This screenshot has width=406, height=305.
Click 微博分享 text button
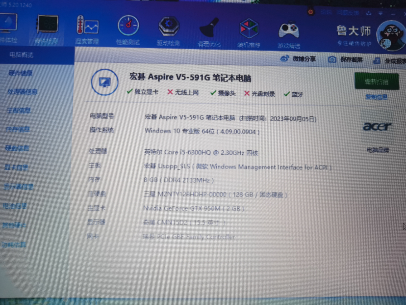coord(304,59)
